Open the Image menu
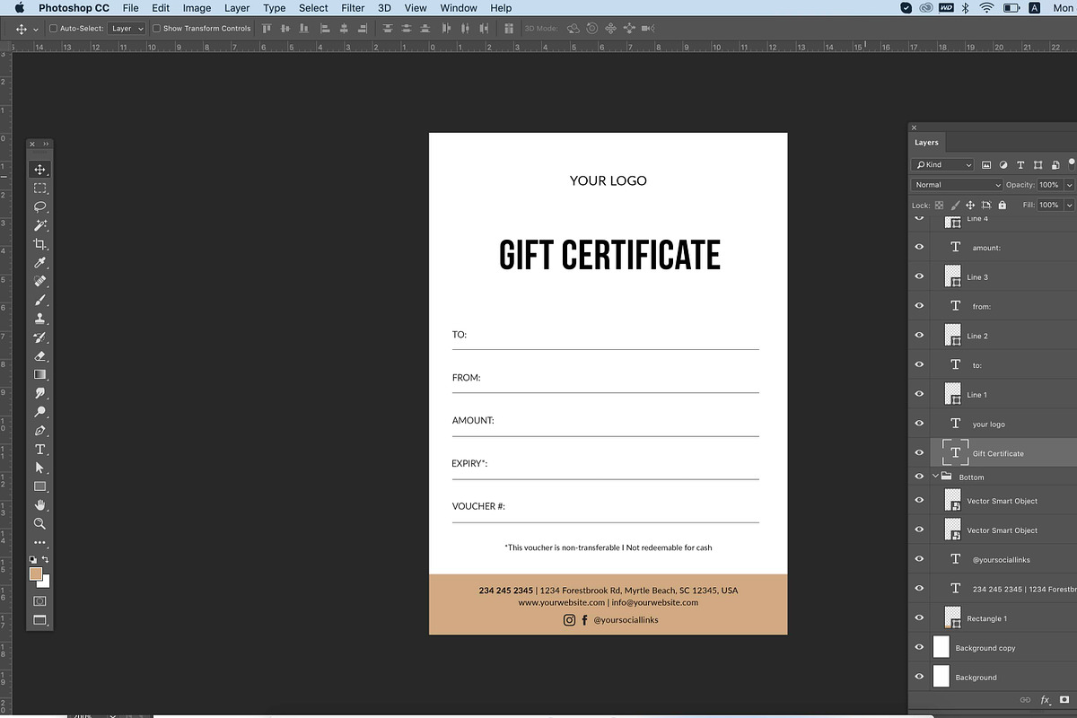This screenshot has width=1077, height=718. pyautogui.click(x=197, y=8)
